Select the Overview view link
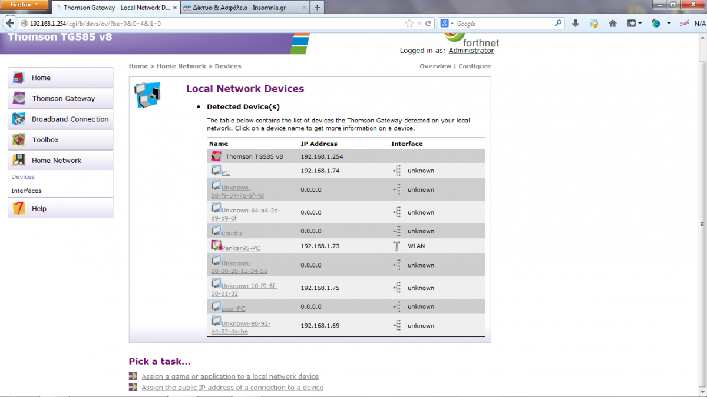The width and height of the screenshot is (707, 397). pyautogui.click(x=435, y=66)
